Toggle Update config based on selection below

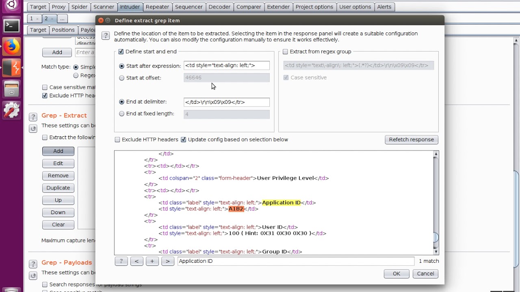tap(183, 140)
